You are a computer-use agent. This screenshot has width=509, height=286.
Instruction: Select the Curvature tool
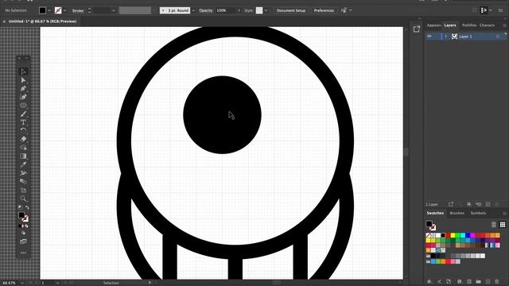23,97
